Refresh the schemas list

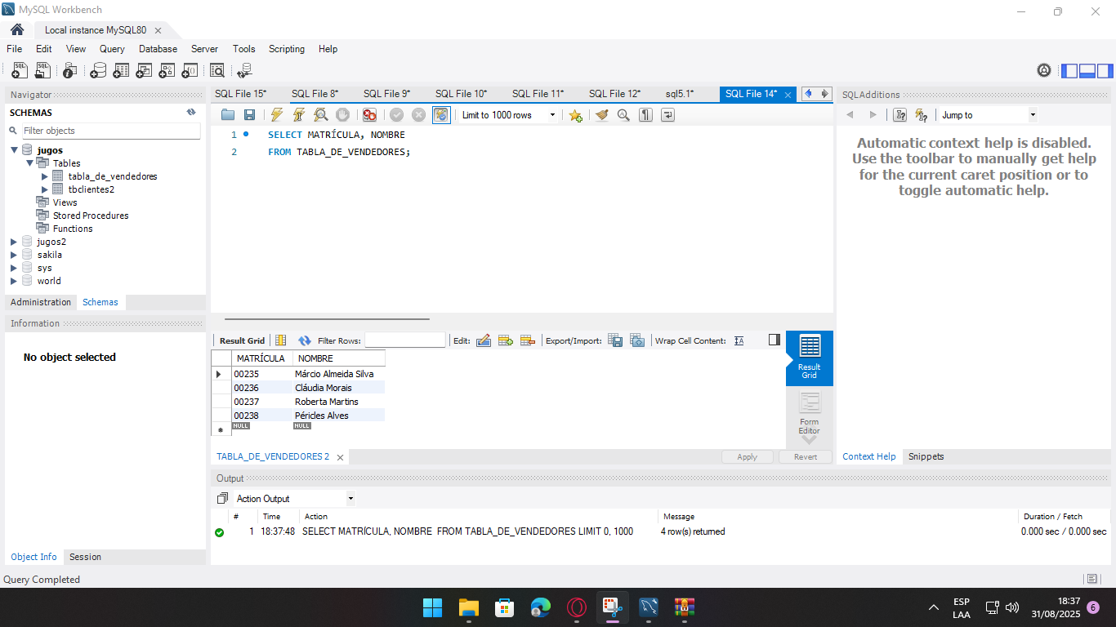click(191, 113)
